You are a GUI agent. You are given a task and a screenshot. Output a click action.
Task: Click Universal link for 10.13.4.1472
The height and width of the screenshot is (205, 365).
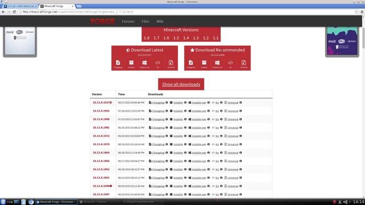(x=233, y=136)
